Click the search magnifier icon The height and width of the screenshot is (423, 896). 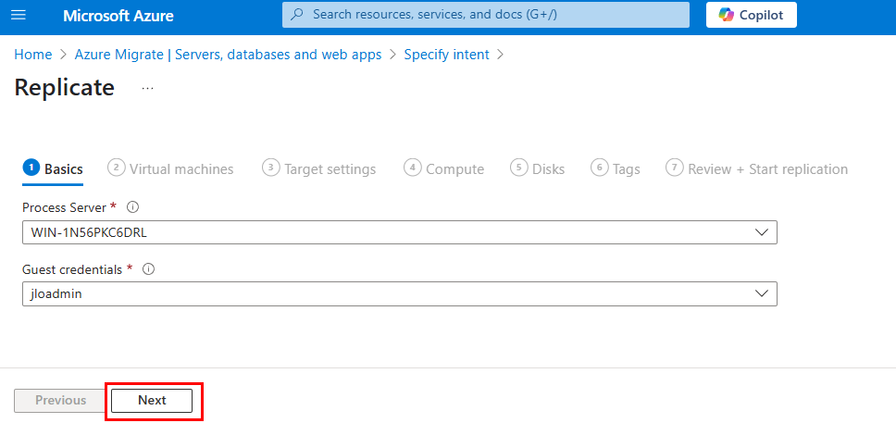click(x=296, y=15)
